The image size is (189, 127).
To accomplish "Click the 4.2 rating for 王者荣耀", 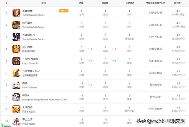I will [178, 11].
